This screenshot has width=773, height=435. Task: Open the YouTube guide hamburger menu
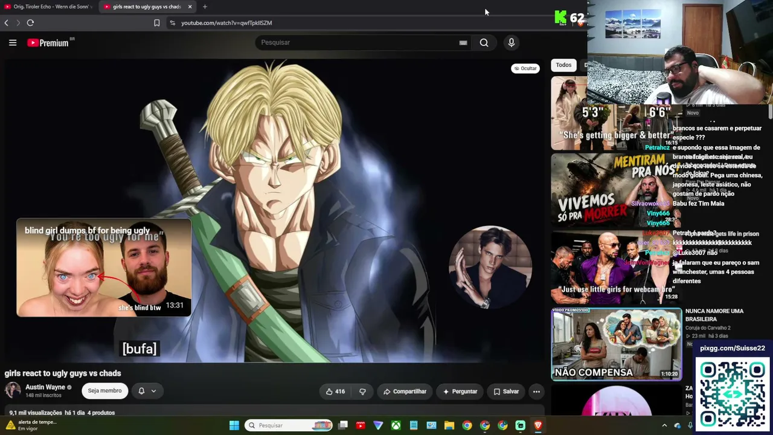coord(13,42)
